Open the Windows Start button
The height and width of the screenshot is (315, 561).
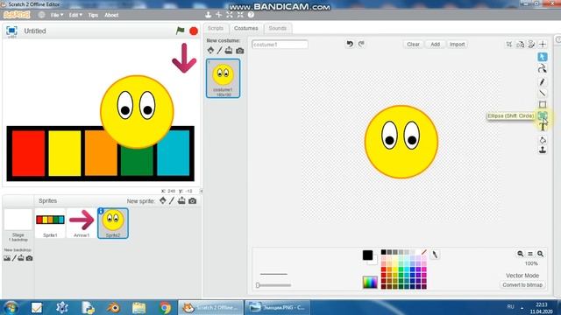(x=11, y=307)
